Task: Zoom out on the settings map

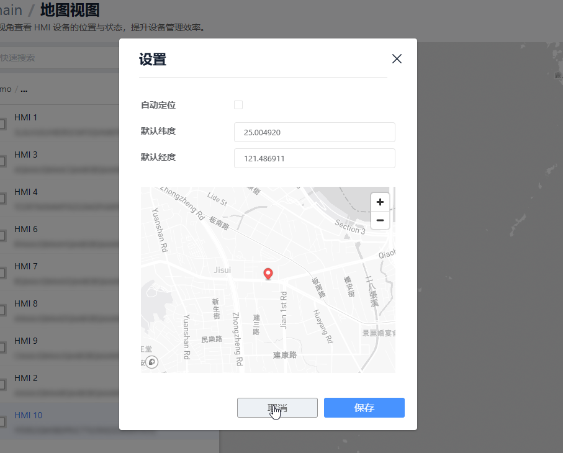Action: pyautogui.click(x=380, y=220)
